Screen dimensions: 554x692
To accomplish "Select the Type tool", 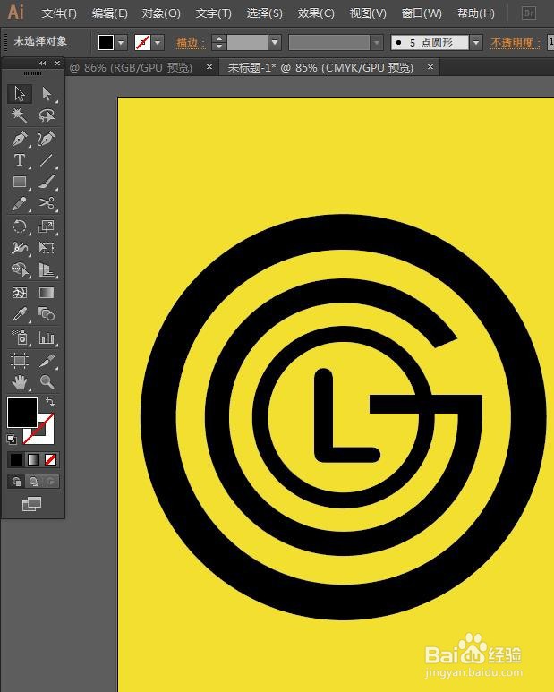I will [x=20, y=159].
